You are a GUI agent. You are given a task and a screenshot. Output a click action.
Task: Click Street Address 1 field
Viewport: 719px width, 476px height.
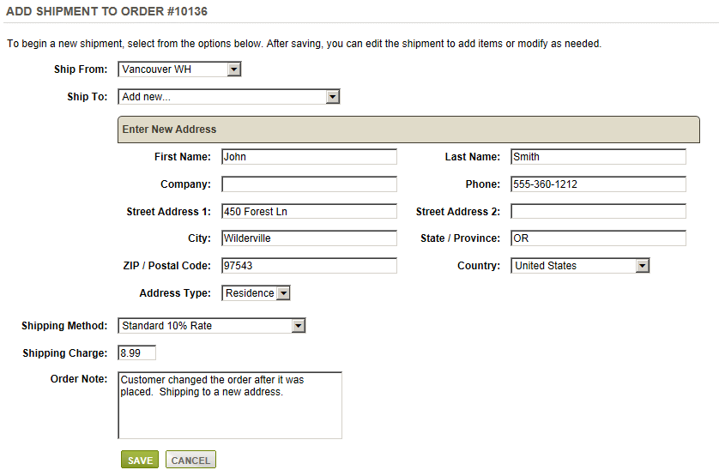pyautogui.click(x=309, y=211)
